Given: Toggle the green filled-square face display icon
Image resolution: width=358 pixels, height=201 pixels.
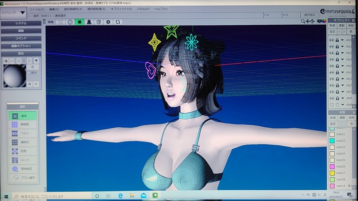Looking at the screenshot, I should [80, 22].
